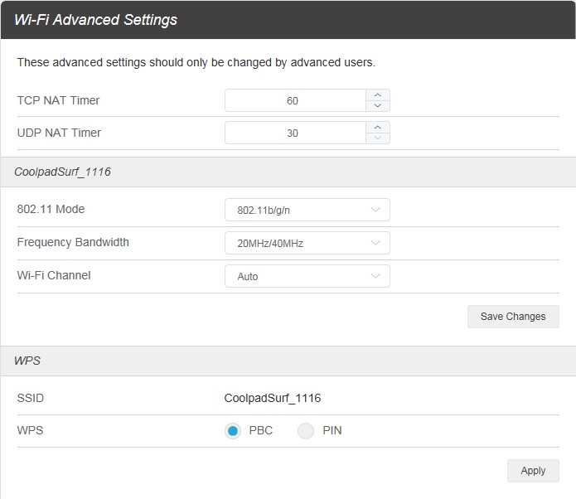Click the advanced users warning text
Screen dimensions: 576x499
(196, 62)
